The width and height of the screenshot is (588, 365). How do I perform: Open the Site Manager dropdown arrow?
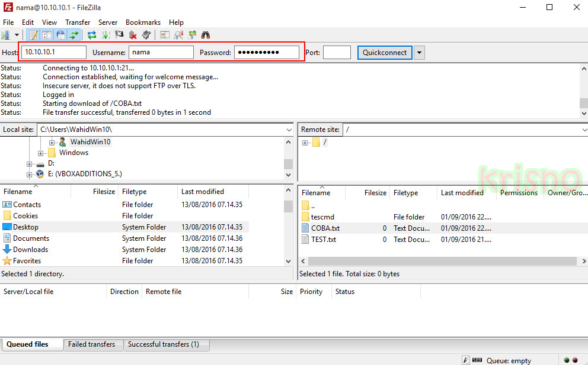pos(17,35)
